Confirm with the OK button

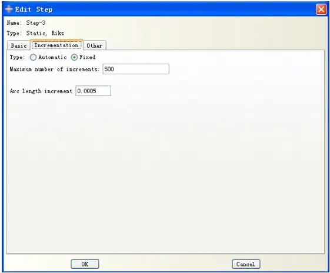point(85,264)
